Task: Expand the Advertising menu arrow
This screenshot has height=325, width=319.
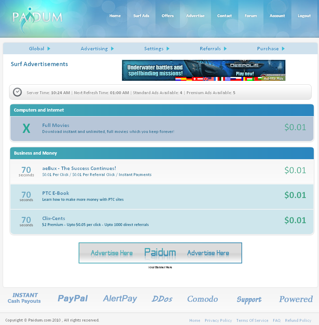Action: (x=113, y=49)
